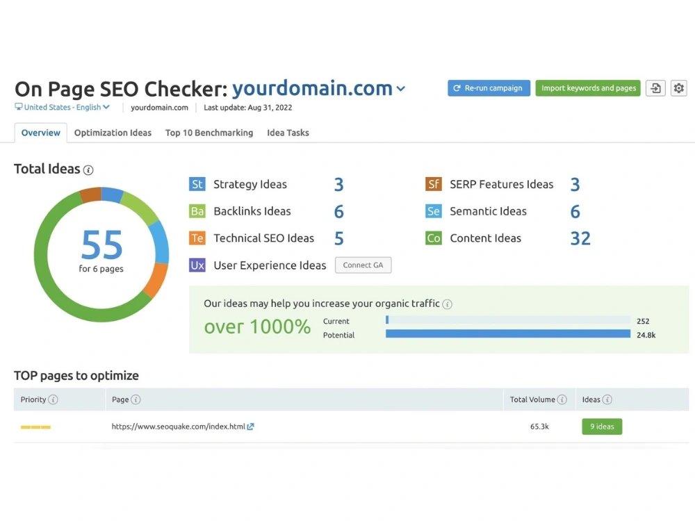Click the Last update: Aug 31, 2022 text

coord(248,108)
